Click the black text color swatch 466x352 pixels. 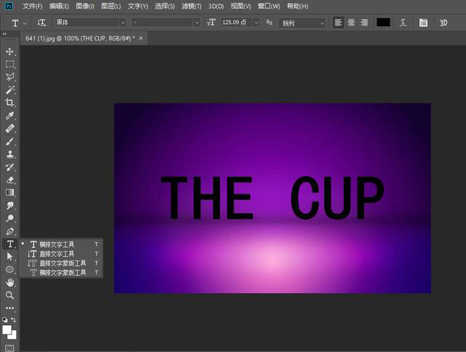click(383, 23)
